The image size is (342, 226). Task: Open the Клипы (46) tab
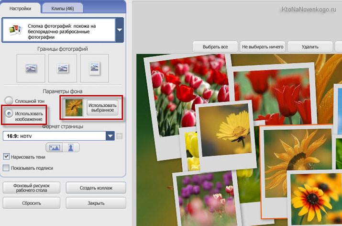click(x=63, y=9)
